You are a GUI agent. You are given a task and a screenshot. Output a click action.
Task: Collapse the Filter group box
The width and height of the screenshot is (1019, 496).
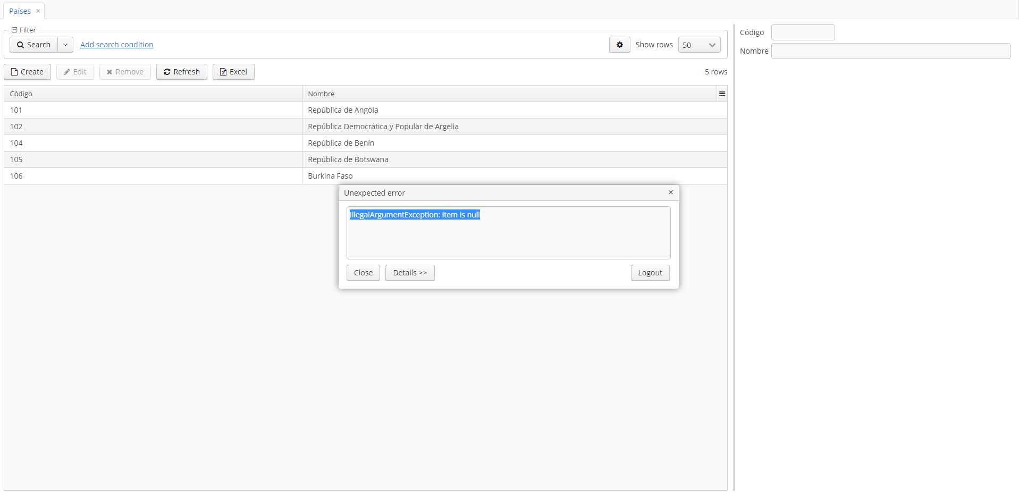14,30
